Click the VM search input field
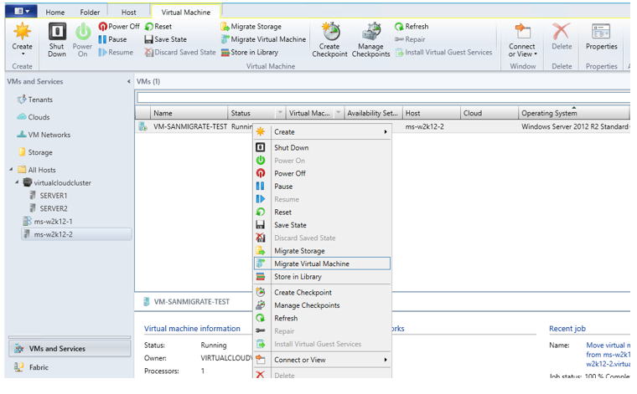Viewport: 637px width, 394px height. click(x=383, y=98)
